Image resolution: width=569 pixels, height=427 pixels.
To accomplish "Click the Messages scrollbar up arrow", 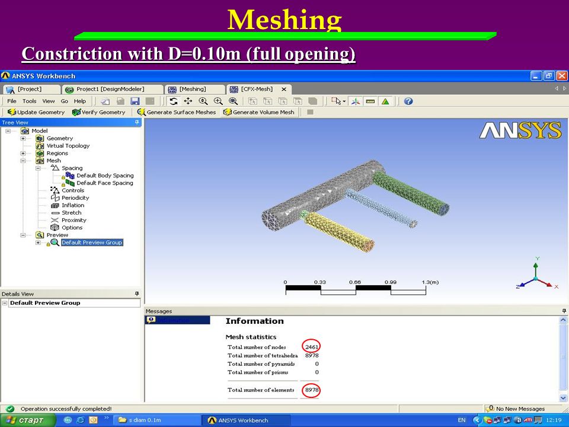I will coord(563,320).
